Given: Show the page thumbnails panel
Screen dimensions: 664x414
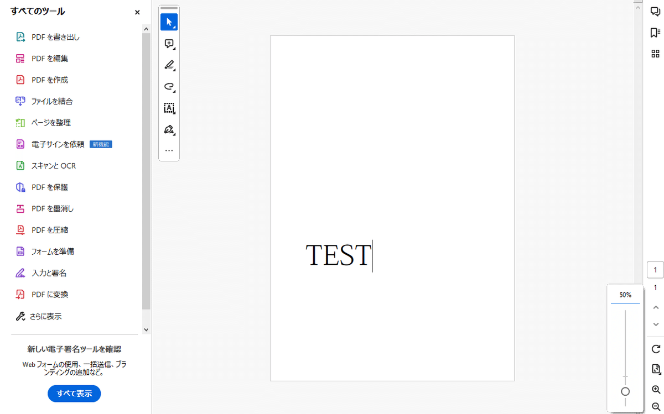Looking at the screenshot, I should click(x=655, y=54).
